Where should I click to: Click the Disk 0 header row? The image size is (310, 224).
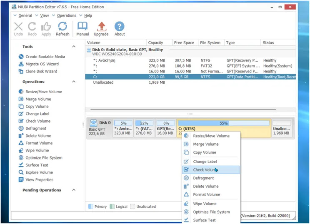[x=190, y=52]
